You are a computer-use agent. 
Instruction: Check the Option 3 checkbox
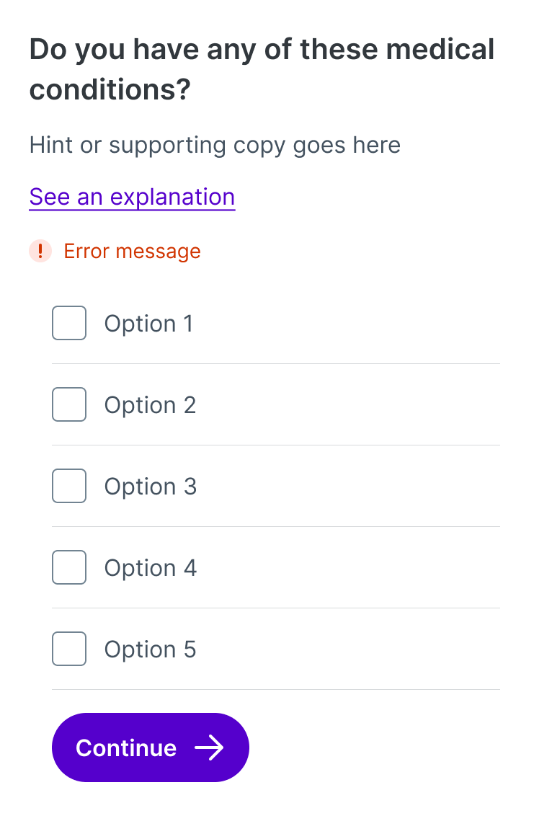[x=68, y=486]
